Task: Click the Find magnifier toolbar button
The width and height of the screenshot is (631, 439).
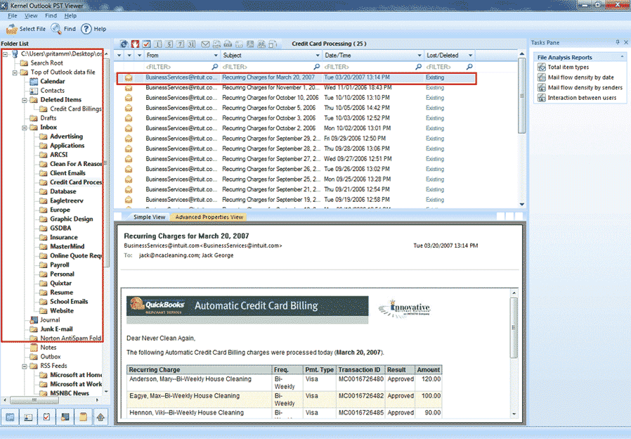Action: click(63, 29)
